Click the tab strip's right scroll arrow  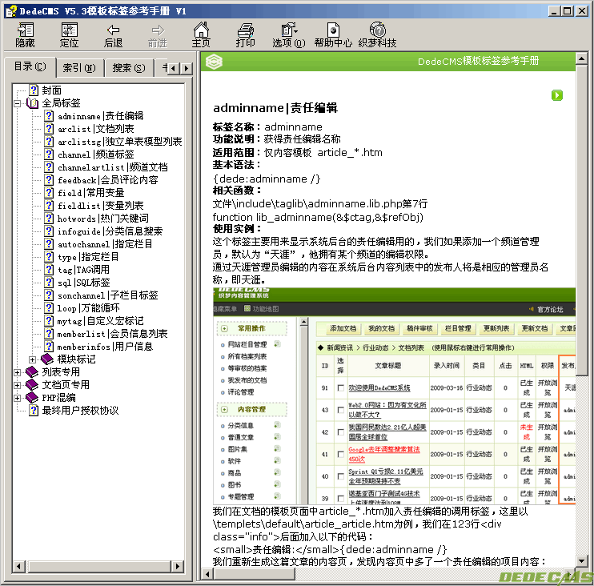186,69
